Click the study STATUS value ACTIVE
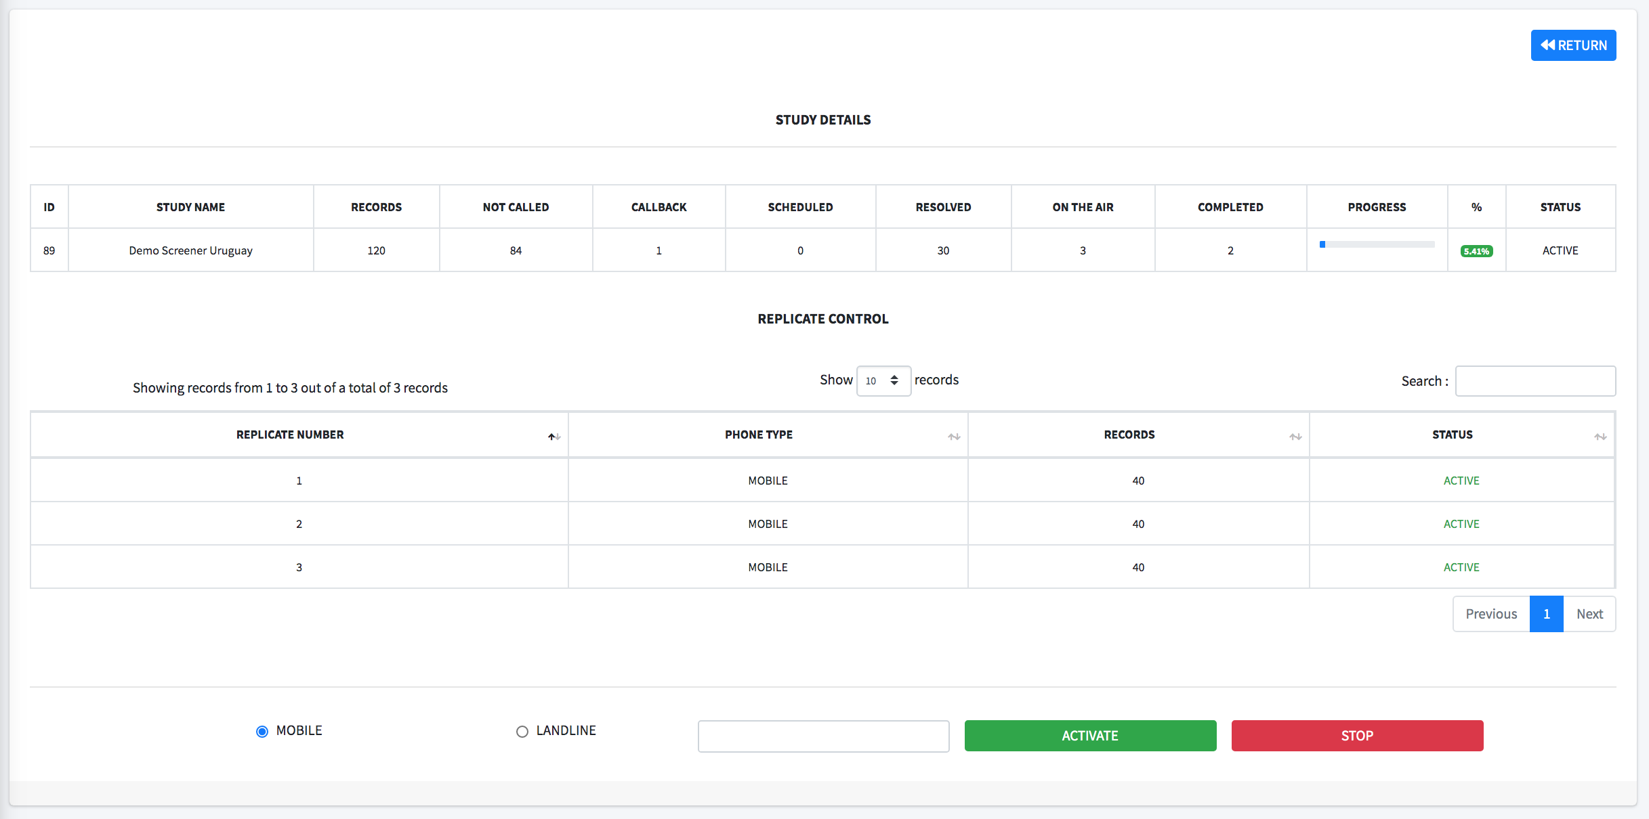Viewport: 1649px width, 819px height. (x=1560, y=250)
